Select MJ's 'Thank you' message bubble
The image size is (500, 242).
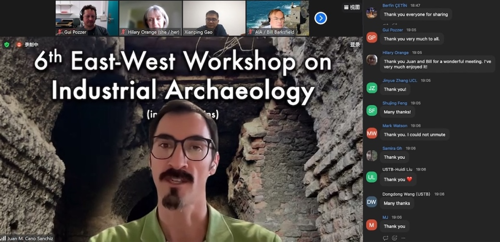click(x=395, y=227)
